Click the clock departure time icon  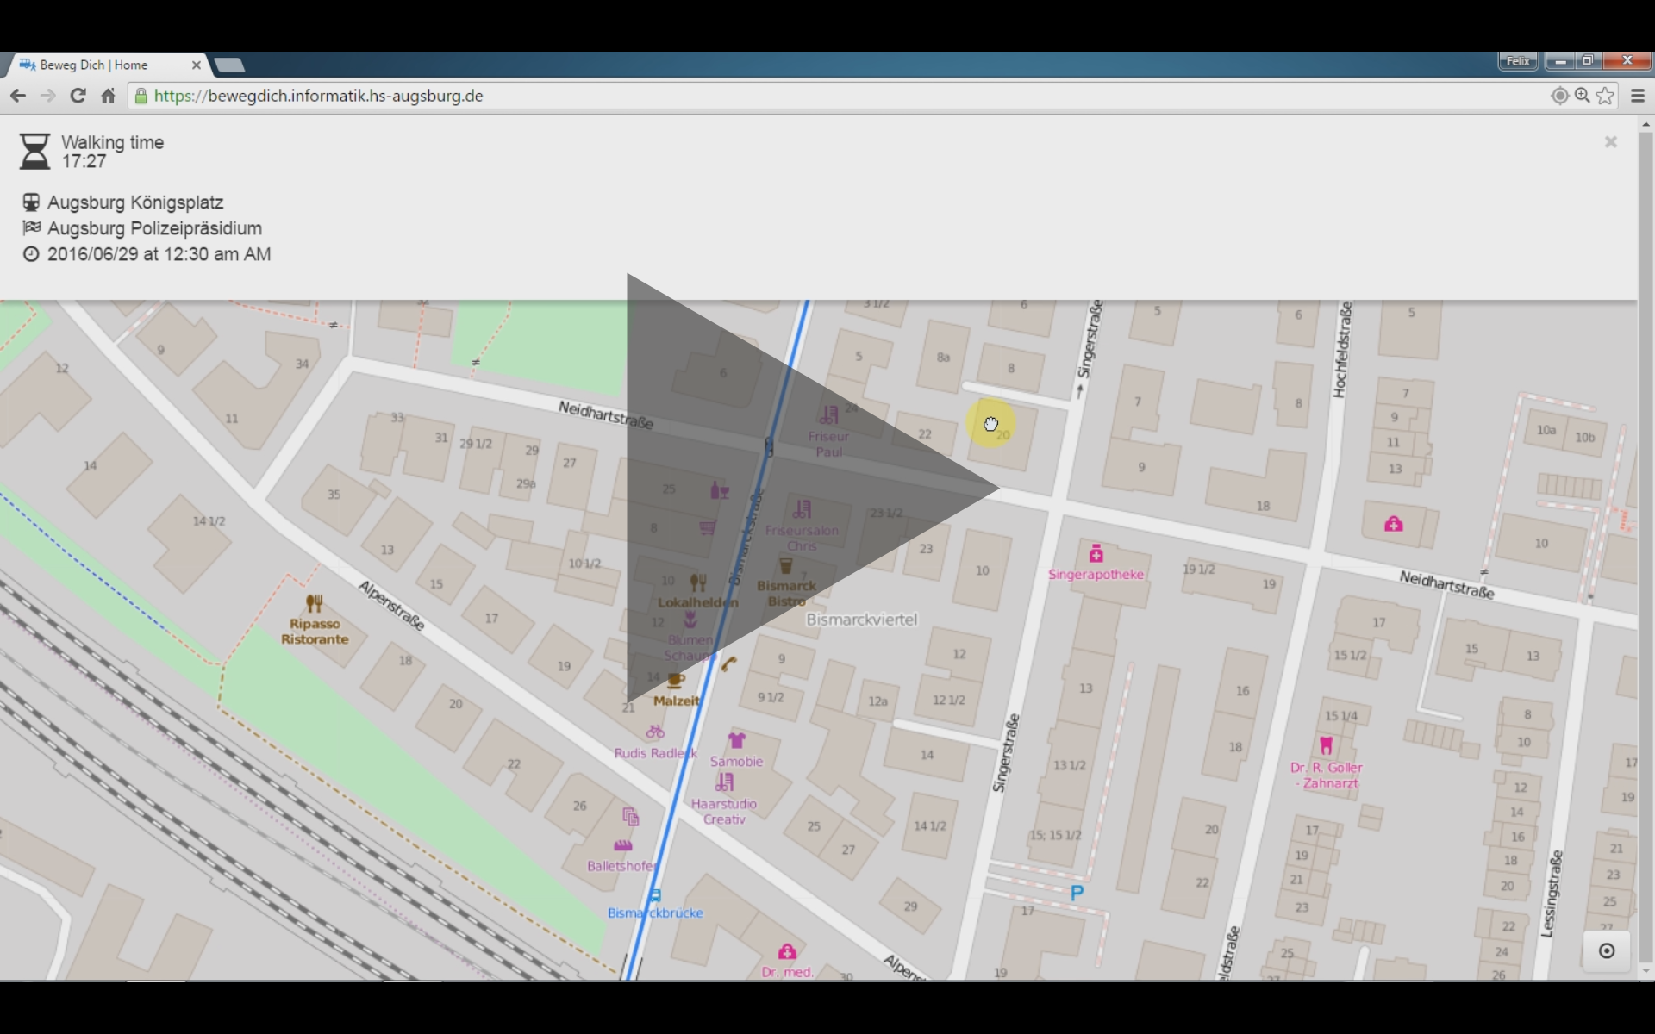tap(31, 254)
